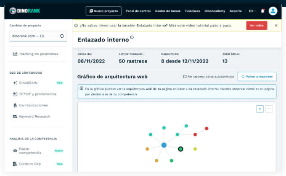Click the red Ver vídeo button
The width and height of the screenshot is (286, 176).
point(257,26)
